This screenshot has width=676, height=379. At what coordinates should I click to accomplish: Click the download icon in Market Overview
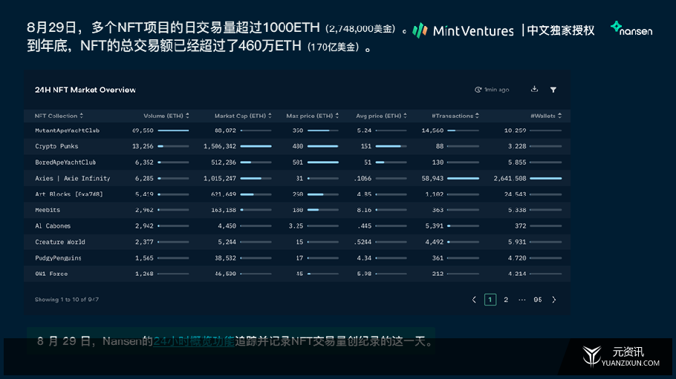(x=534, y=89)
